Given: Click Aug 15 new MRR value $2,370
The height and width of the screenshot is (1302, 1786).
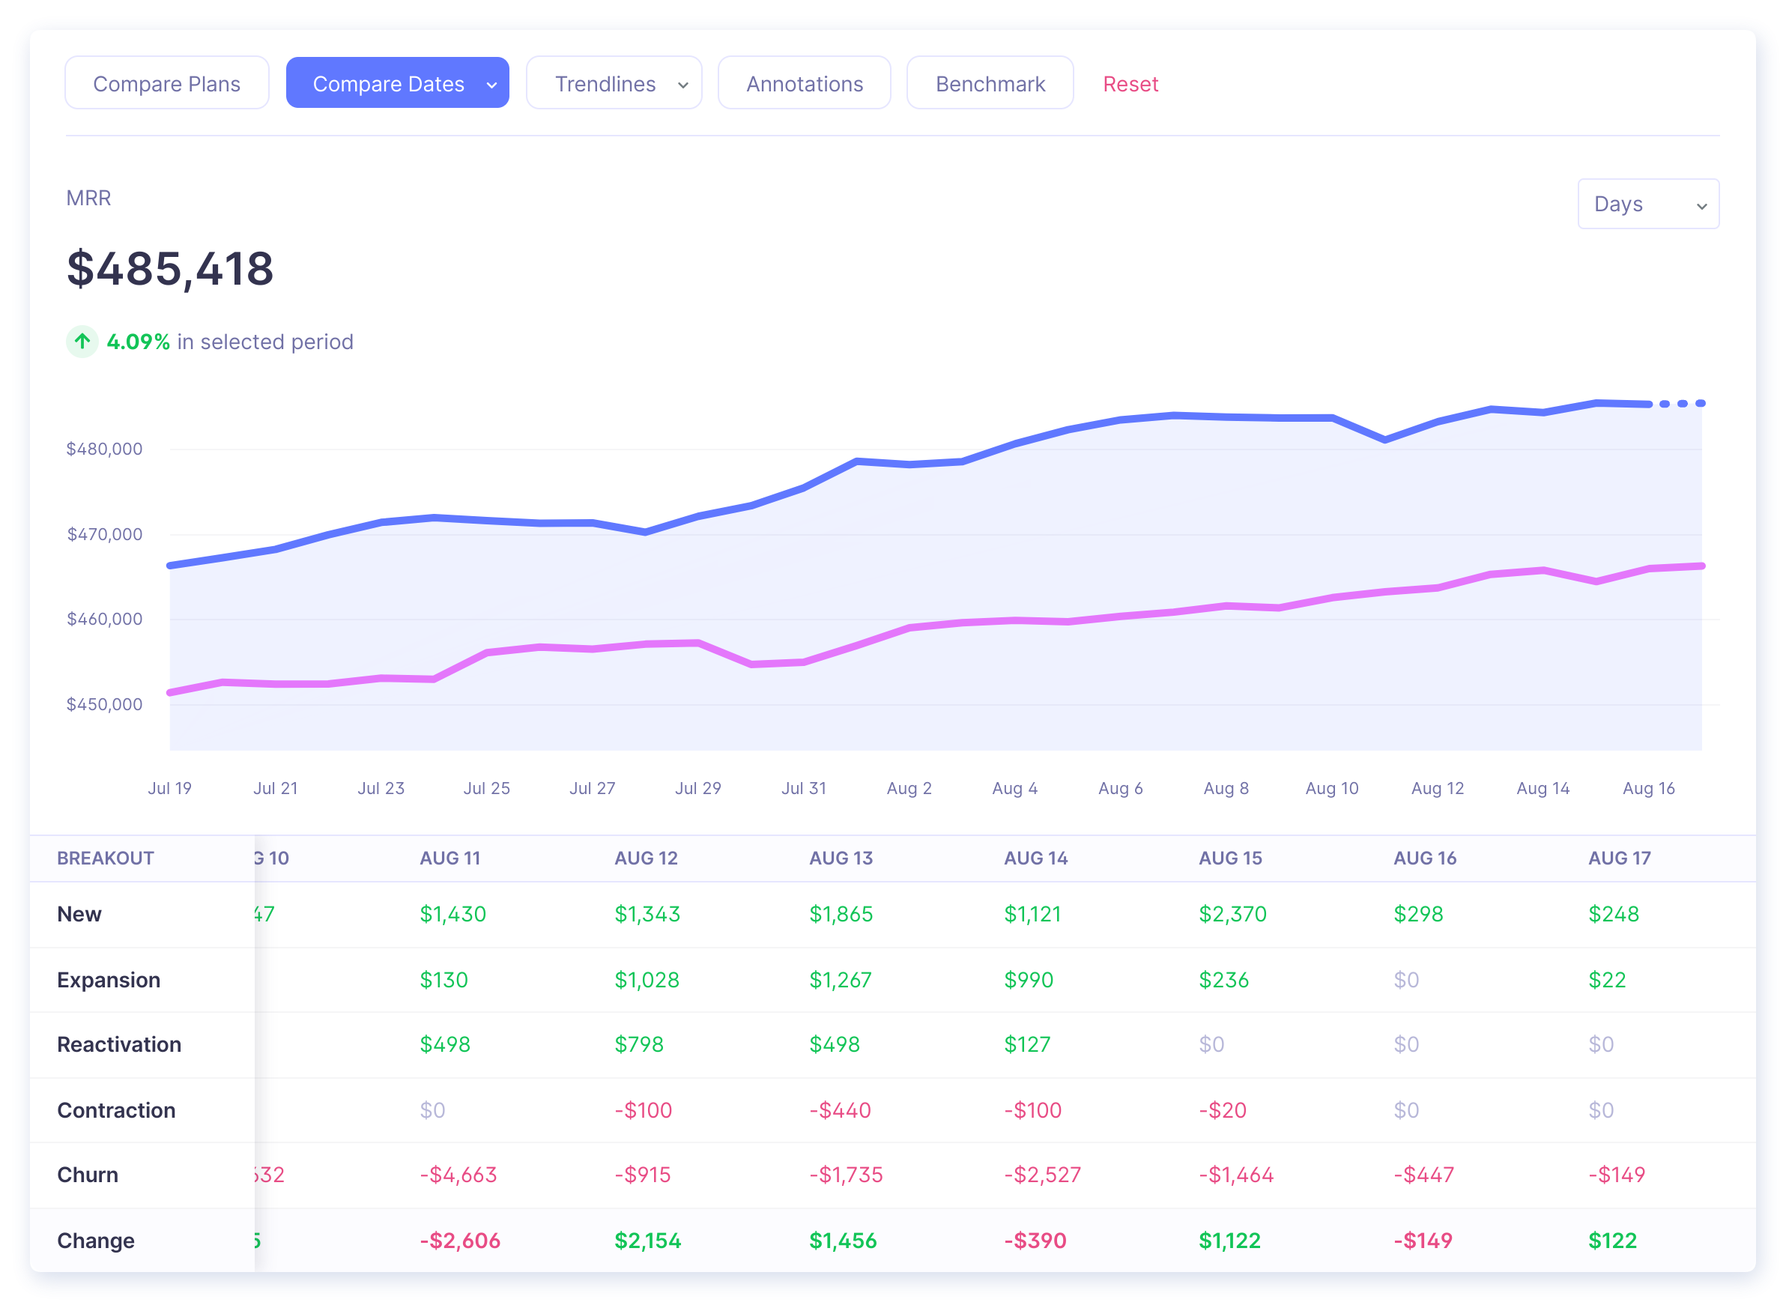Looking at the screenshot, I should (x=1232, y=913).
